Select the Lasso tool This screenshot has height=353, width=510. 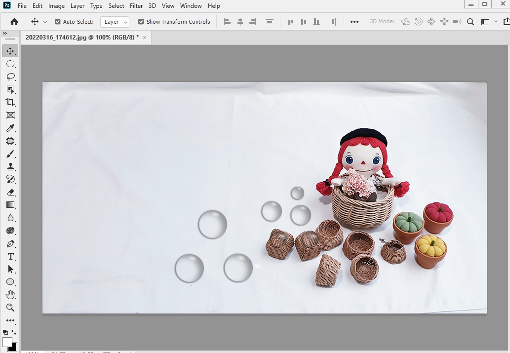coord(10,77)
